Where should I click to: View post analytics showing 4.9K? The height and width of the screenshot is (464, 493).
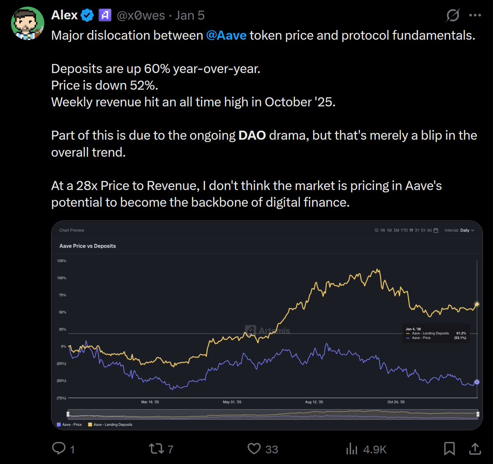352,448
